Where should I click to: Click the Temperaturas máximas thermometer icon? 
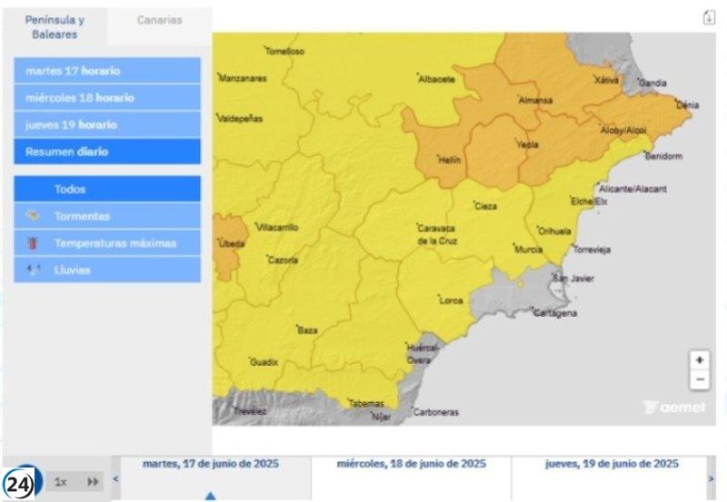tap(34, 243)
